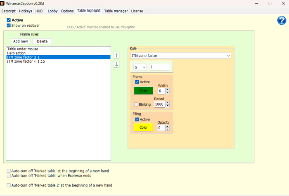This screenshot has width=289, height=196.
Task: Switch to the HUD tab
Action: (39, 11)
